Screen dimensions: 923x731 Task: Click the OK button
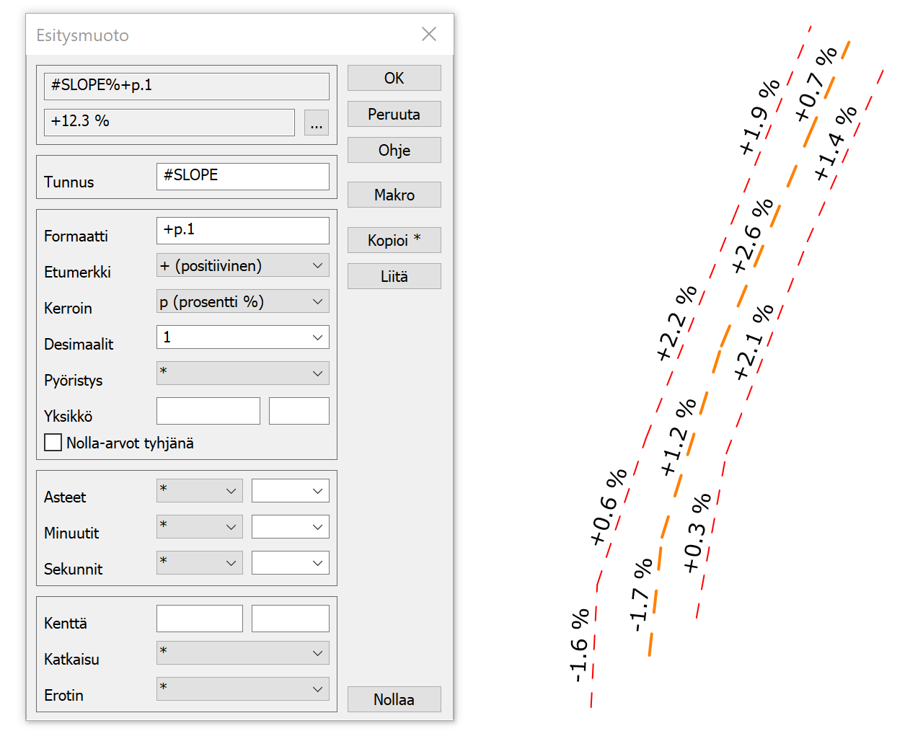394,78
